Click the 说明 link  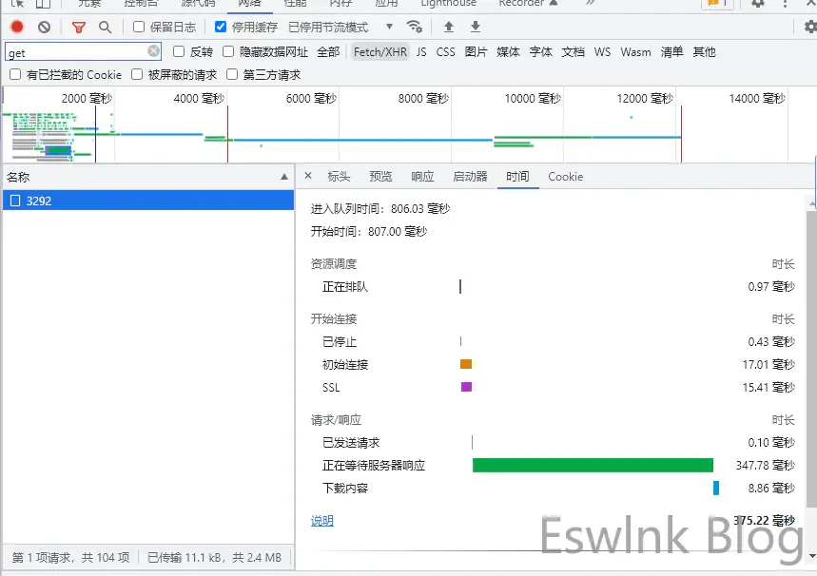point(322,521)
